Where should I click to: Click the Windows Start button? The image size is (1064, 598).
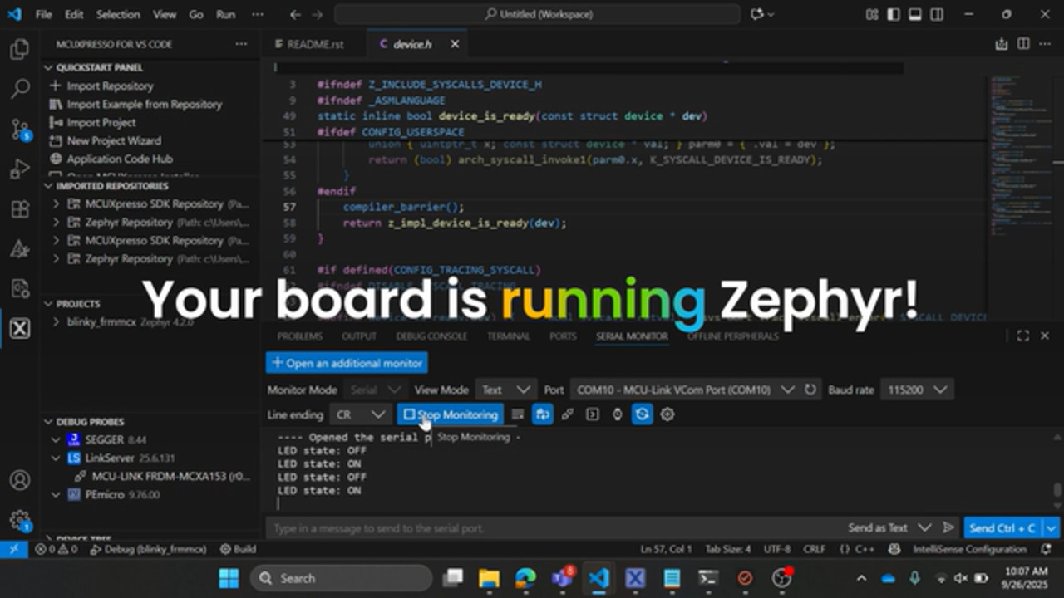[229, 578]
